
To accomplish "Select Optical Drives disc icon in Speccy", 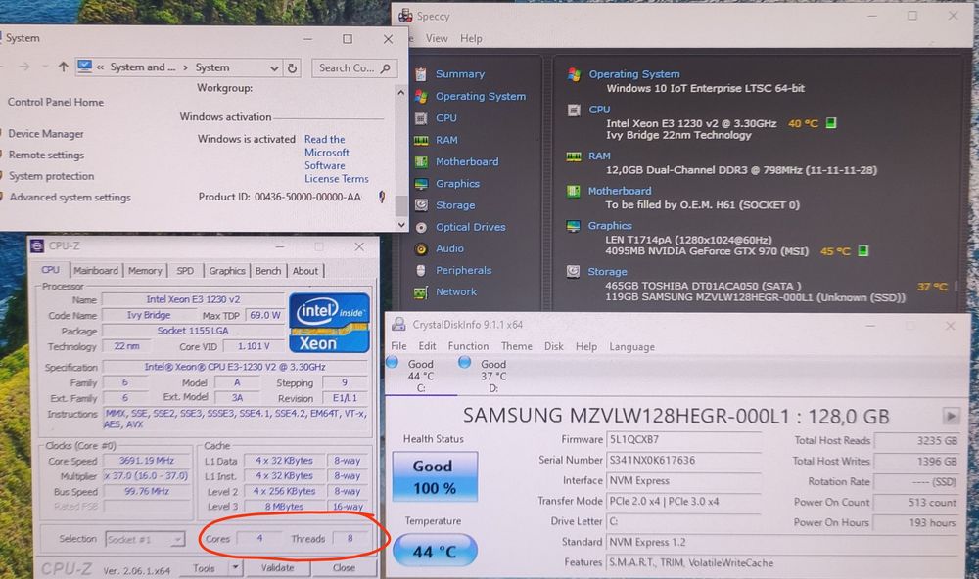I will point(421,227).
